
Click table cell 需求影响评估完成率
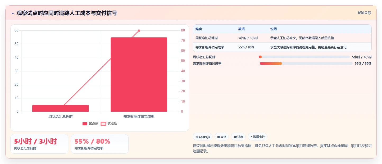(x=210, y=47)
